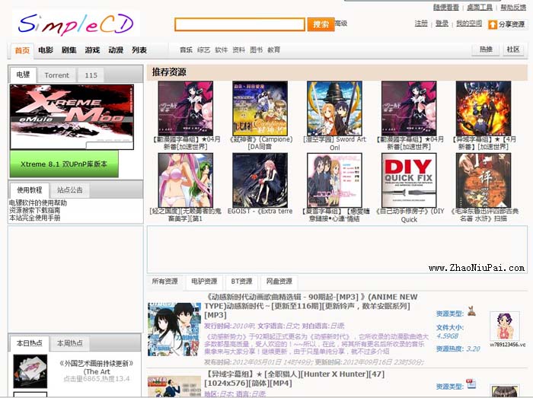Open the 动感新时代动画歌曲精选辑 resource title
The image size is (533, 398).
pos(311,306)
